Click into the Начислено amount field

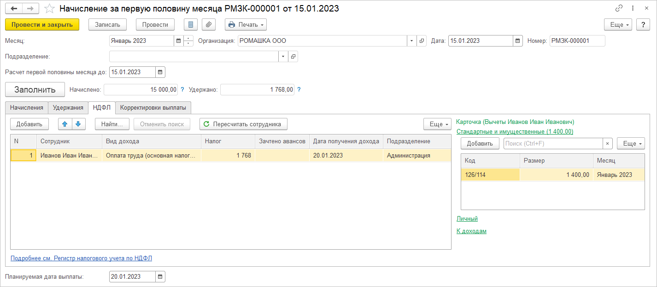pos(141,89)
